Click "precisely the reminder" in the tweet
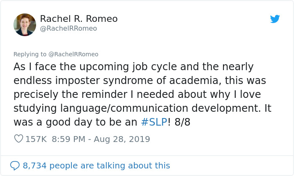 (x=71, y=95)
